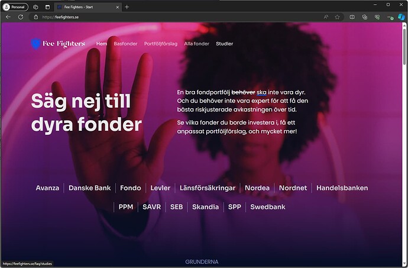Reload the page with refresh icon
Viewport: 408px width, 268px height.
click(21, 17)
